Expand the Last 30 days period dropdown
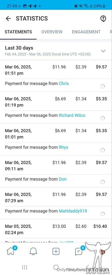Image resolution: width=112 pixels, height=275 pixels. pos(103,51)
